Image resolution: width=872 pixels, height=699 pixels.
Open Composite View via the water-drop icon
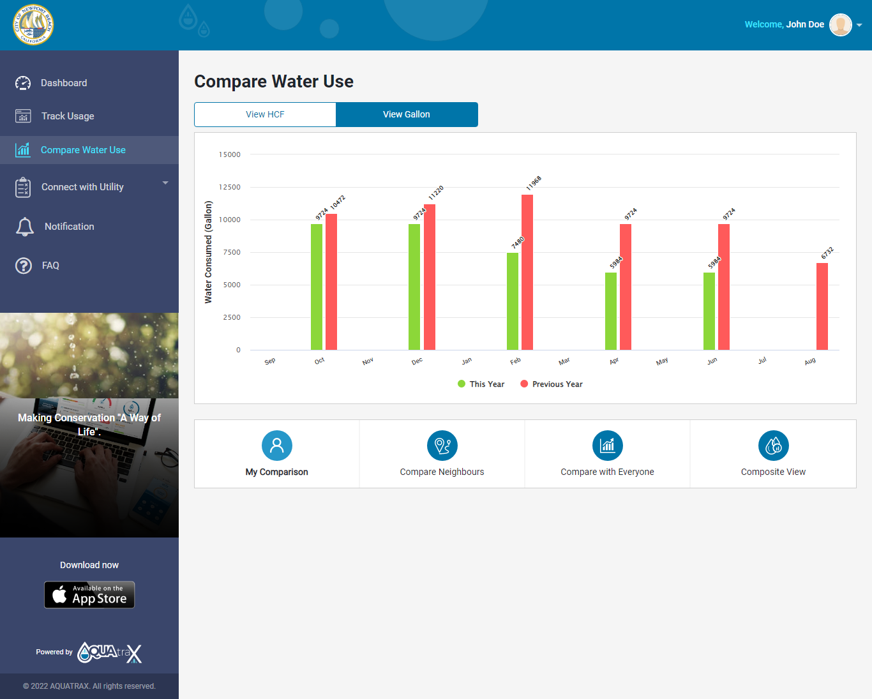[x=773, y=446]
